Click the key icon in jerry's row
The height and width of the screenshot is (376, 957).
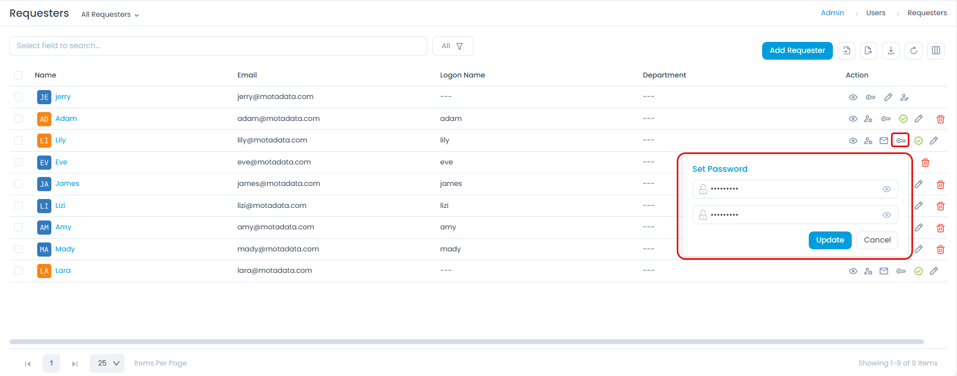click(x=871, y=97)
